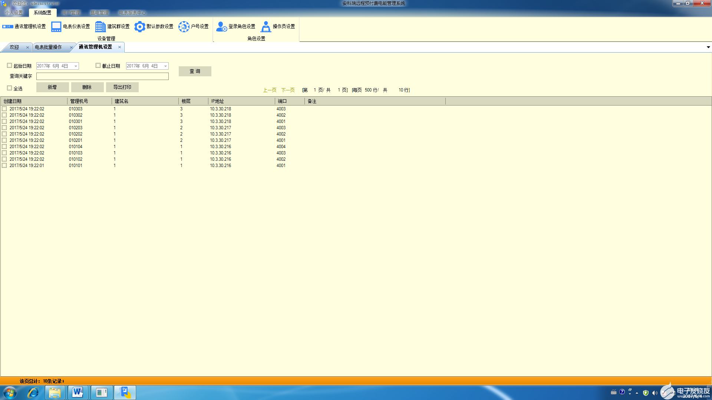The height and width of the screenshot is (400, 712).
Task: Open 建筑群设置 building icon
Action: [100, 27]
